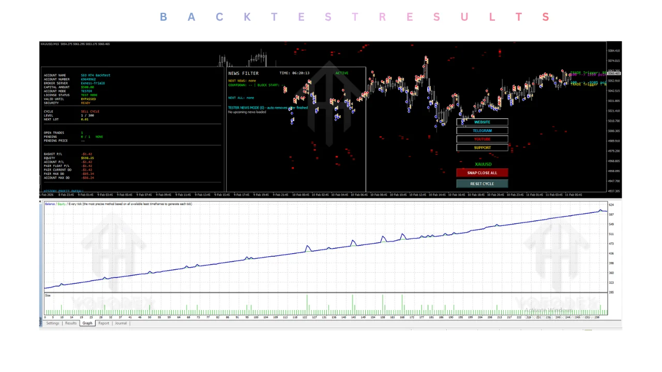
Task: Click the red SNAP CLOSE ALL button
Action: [482, 173]
